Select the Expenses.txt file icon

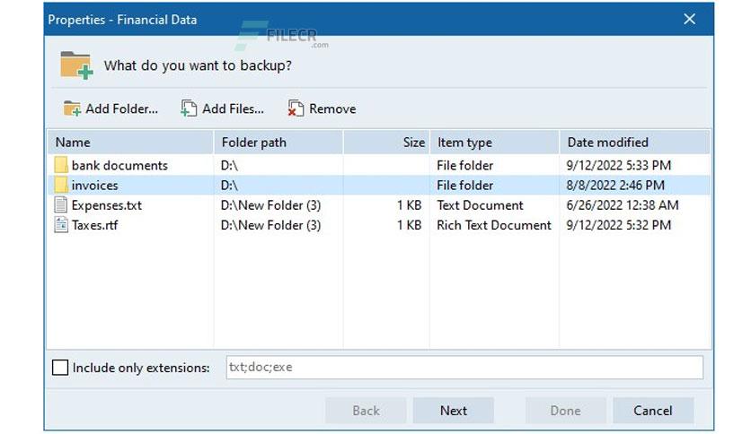(x=61, y=205)
